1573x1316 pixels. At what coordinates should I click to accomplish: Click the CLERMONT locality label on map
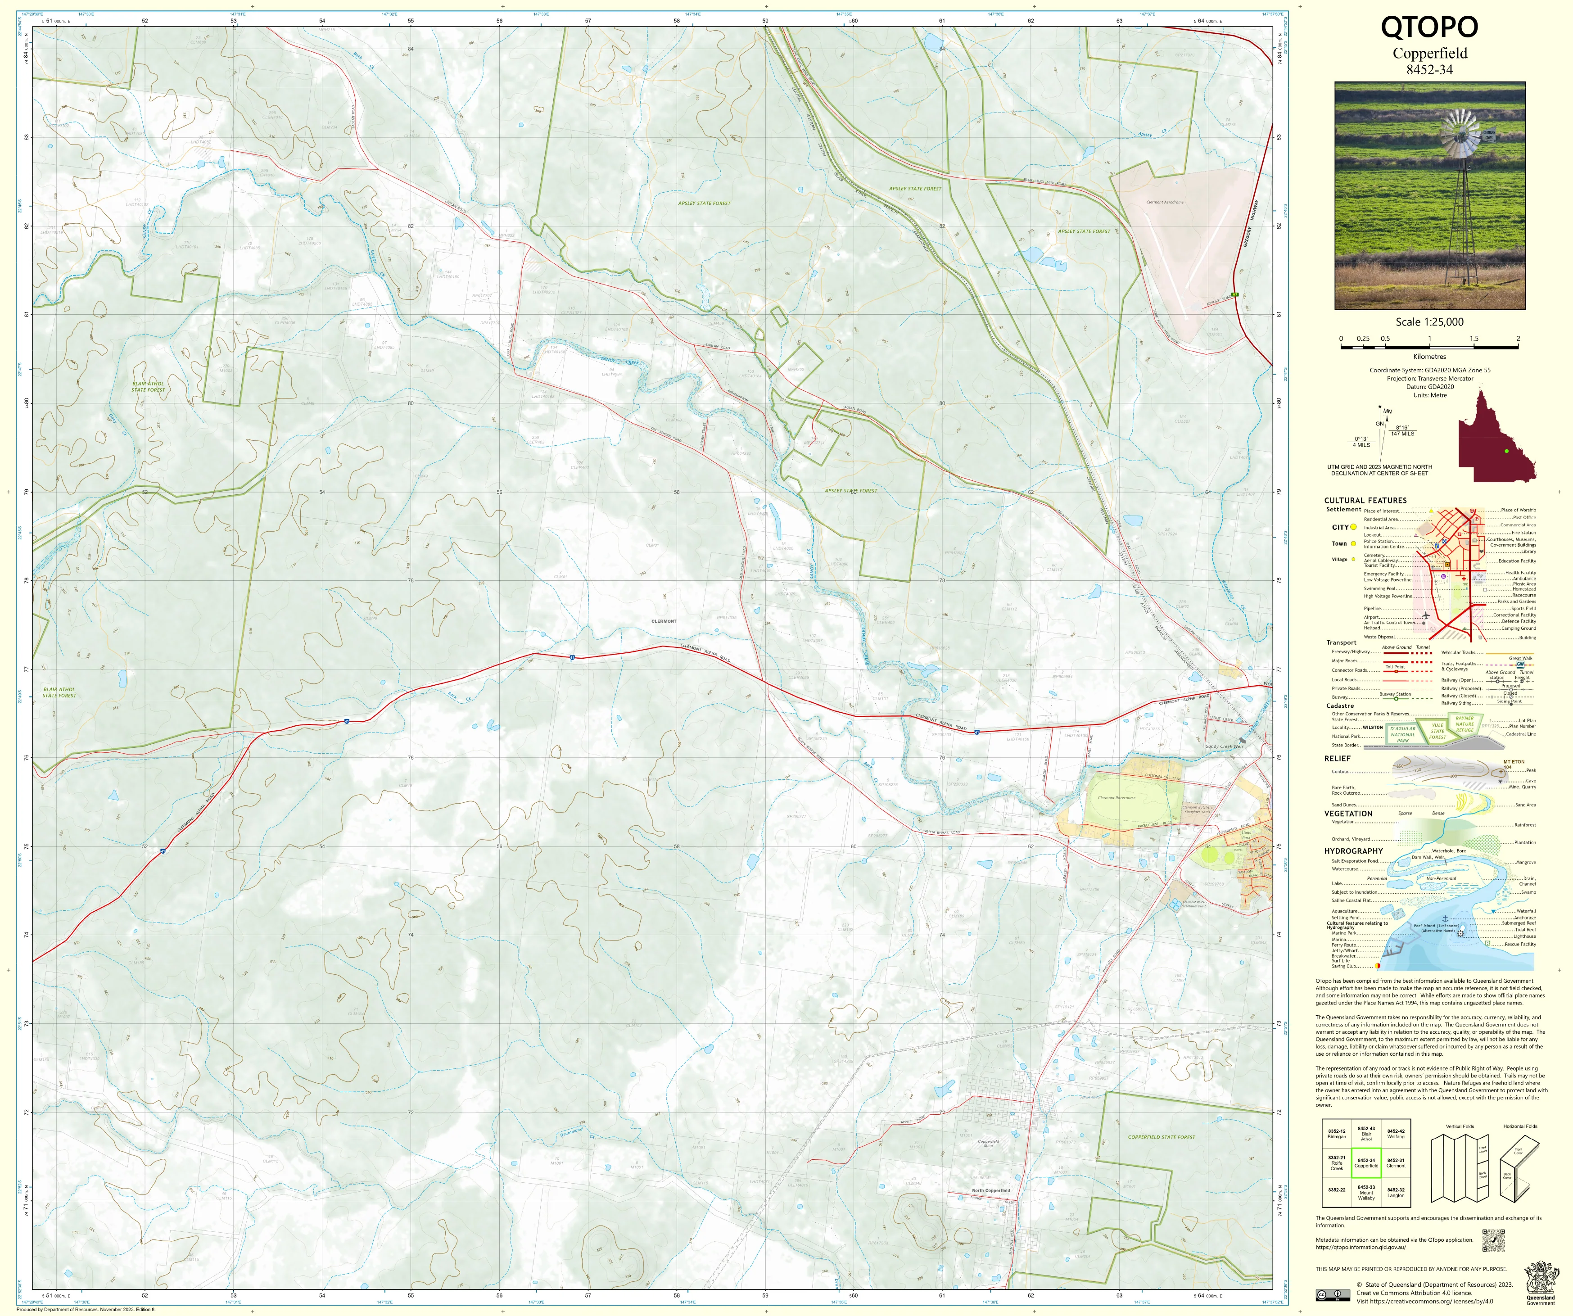click(x=664, y=621)
